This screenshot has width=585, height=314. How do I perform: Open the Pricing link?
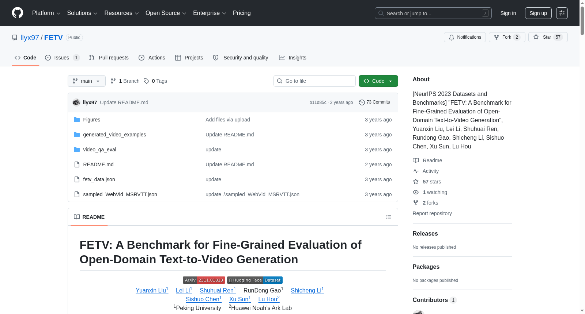point(242,13)
